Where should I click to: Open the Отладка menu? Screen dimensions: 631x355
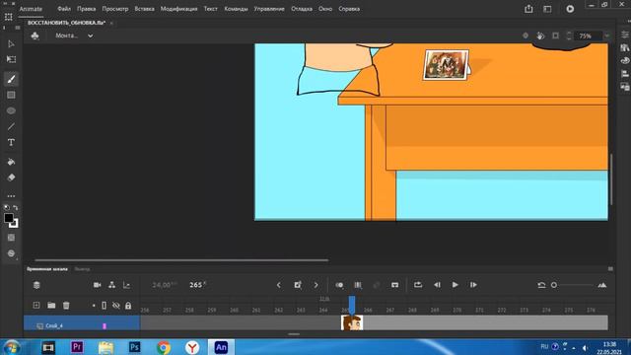[302, 9]
